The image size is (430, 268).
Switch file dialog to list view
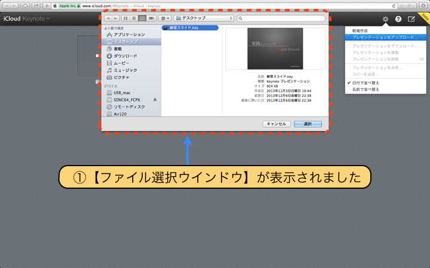[x=134, y=18]
